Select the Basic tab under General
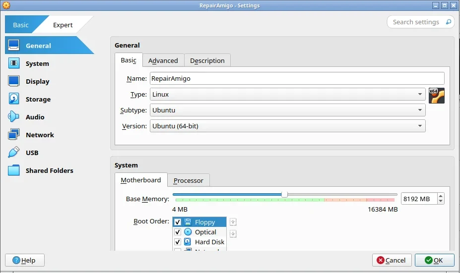Viewport: 460px width, 273px height. pyautogui.click(x=129, y=60)
